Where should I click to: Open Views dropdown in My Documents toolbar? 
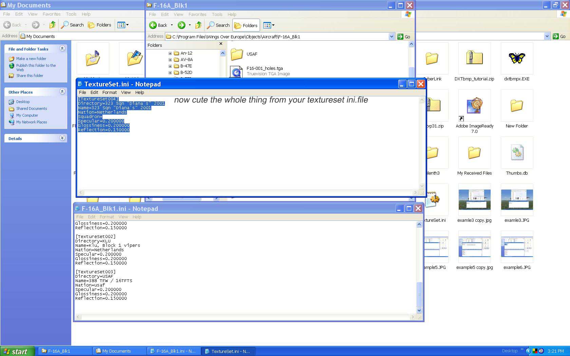click(x=122, y=25)
